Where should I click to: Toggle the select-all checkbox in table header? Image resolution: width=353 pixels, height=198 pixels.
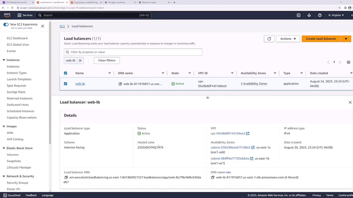click(x=65, y=73)
